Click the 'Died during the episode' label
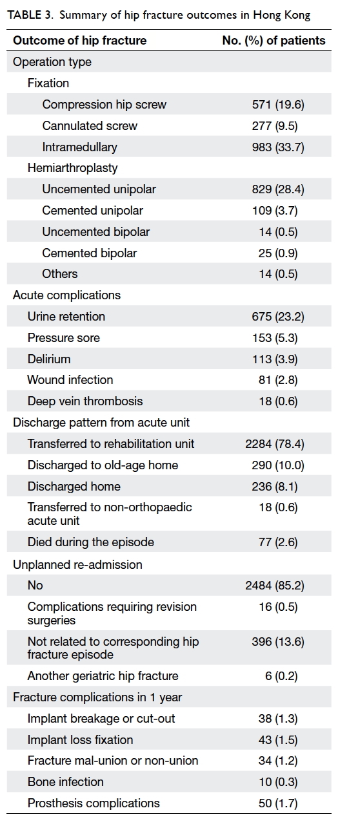 click(91, 542)
